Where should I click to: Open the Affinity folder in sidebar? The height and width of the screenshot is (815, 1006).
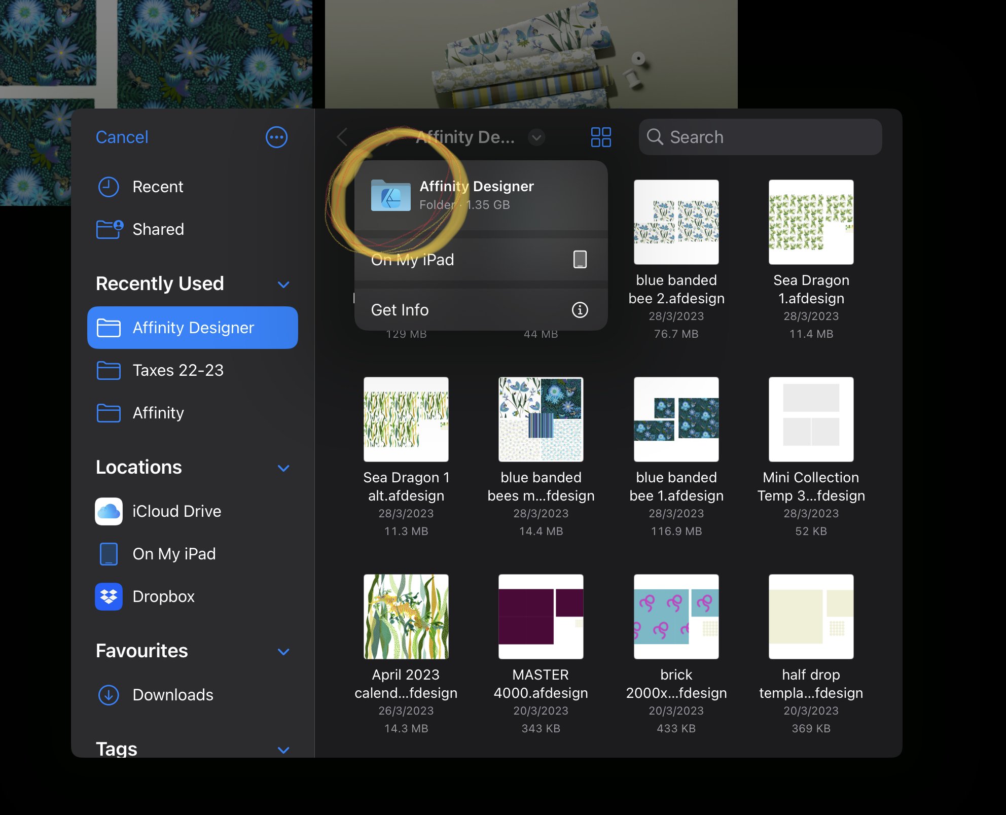click(x=192, y=413)
